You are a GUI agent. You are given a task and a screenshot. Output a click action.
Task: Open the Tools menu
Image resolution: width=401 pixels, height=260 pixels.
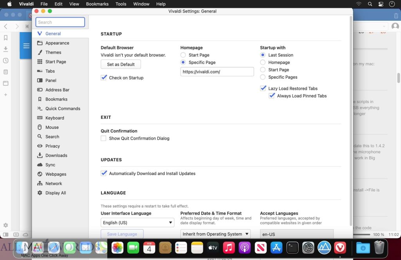(121, 4)
